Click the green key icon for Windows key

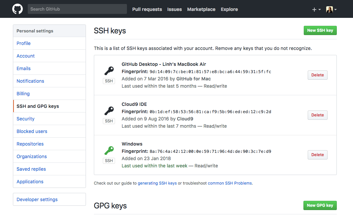(x=109, y=151)
